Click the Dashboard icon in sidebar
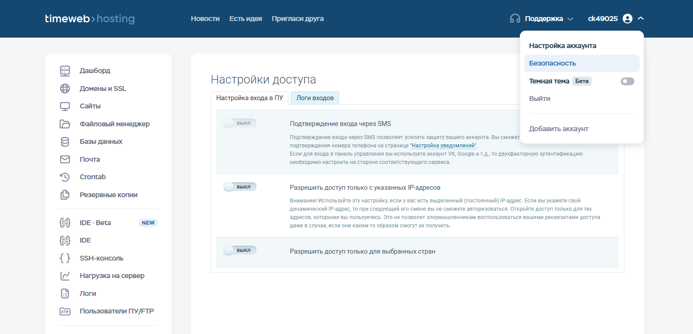 pyautogui.click(x=65, y=71)
